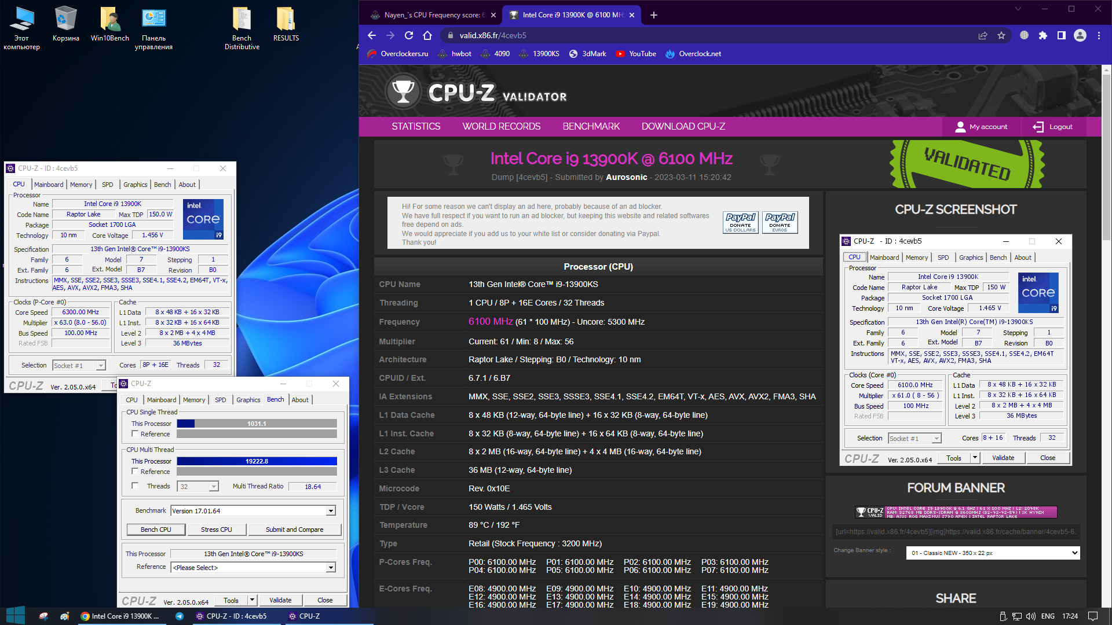This screenshot has height=625, width=1112.
Task: Reload the CPU-Z validator page
Action: coord(409,35)
